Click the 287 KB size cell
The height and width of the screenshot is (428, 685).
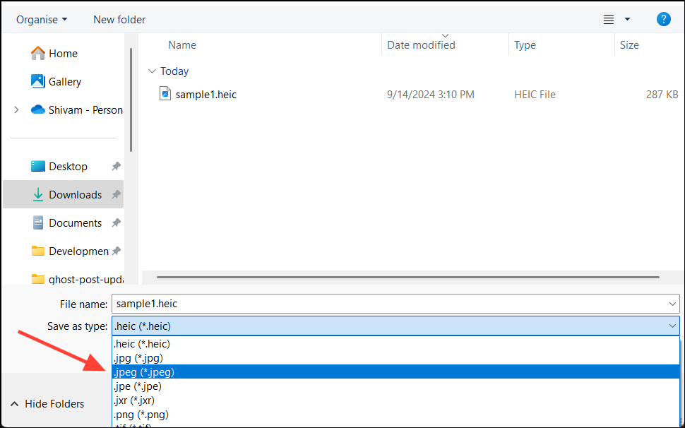[x=662, y=95]
